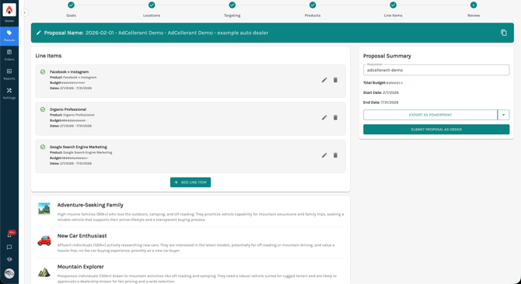Delete the Facebook + Instagram line item
Image resolution: width=521 pixels, height=284 pixels.
pos(335,80)
